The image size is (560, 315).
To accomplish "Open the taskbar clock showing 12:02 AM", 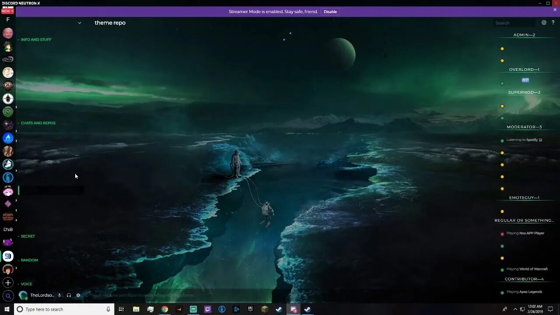I will coord(535,309).
